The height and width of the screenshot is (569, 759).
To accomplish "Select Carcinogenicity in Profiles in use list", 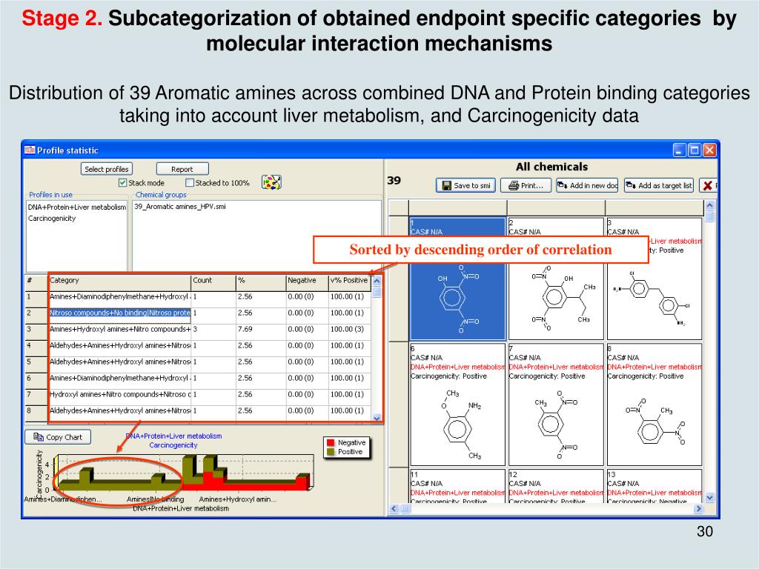I will click(x=52, y=219).
